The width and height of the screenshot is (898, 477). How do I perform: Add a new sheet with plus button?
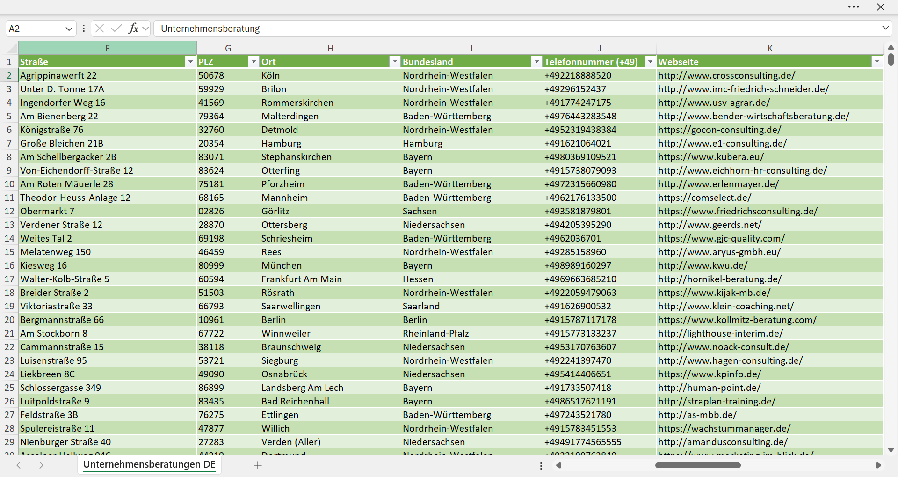coord(258,465)
